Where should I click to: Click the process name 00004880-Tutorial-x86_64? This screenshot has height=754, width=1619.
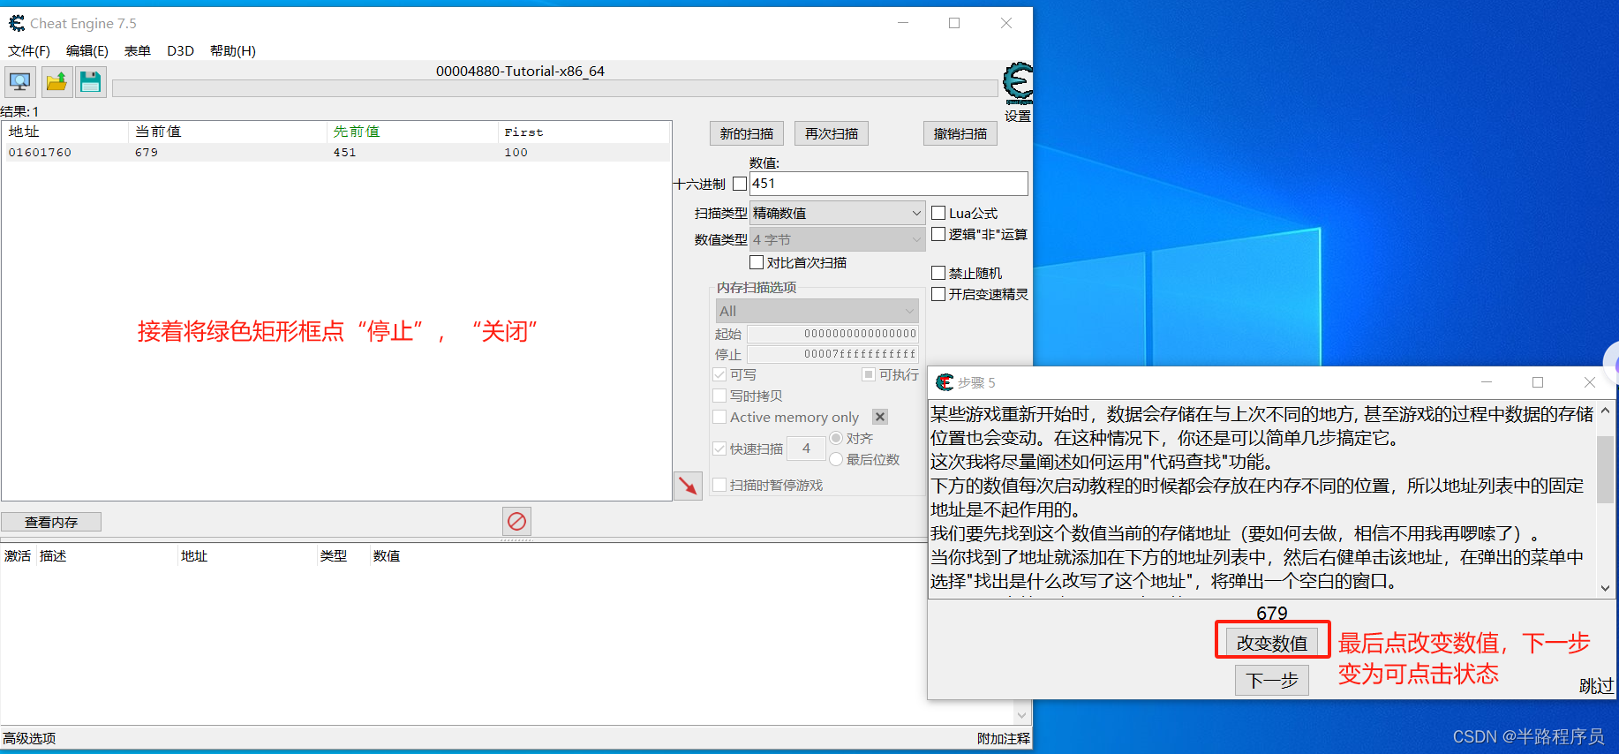pyautogui.click(x=520, y=72)
